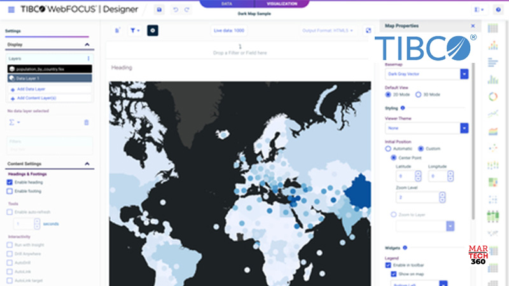This screenshot has width=509, height=286.
Task: Toggle the Enable auto-refresh checkbox
Action: coord(10,212)
